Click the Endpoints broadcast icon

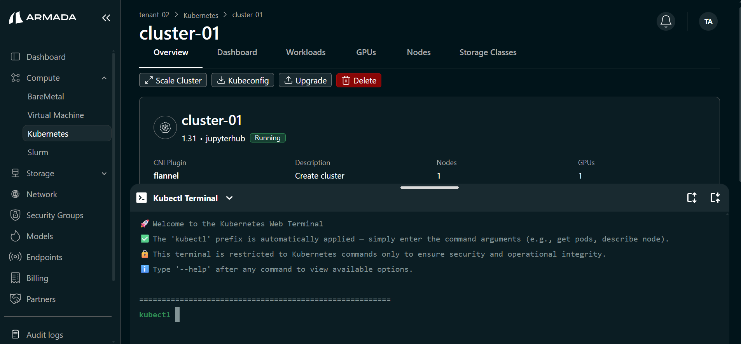click(x=15, y=257)
